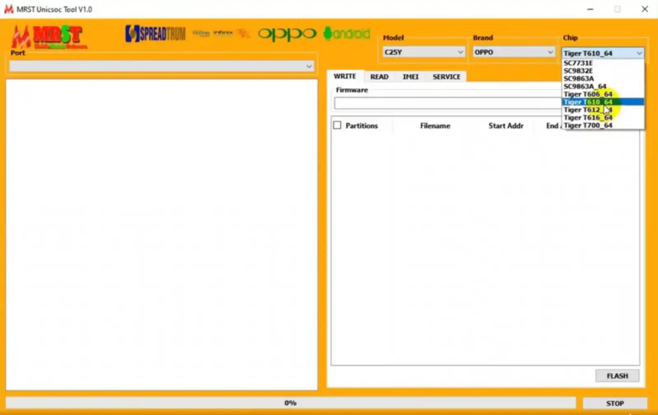Viewport: 658px width, 415px height.
Task: Click the MRST app icon in title bar
Action: pos(9,9)
